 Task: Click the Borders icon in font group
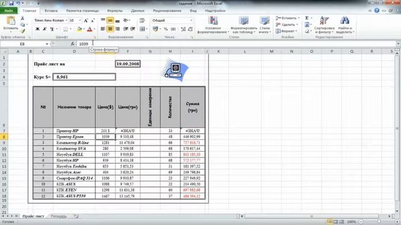pos(66,29)
